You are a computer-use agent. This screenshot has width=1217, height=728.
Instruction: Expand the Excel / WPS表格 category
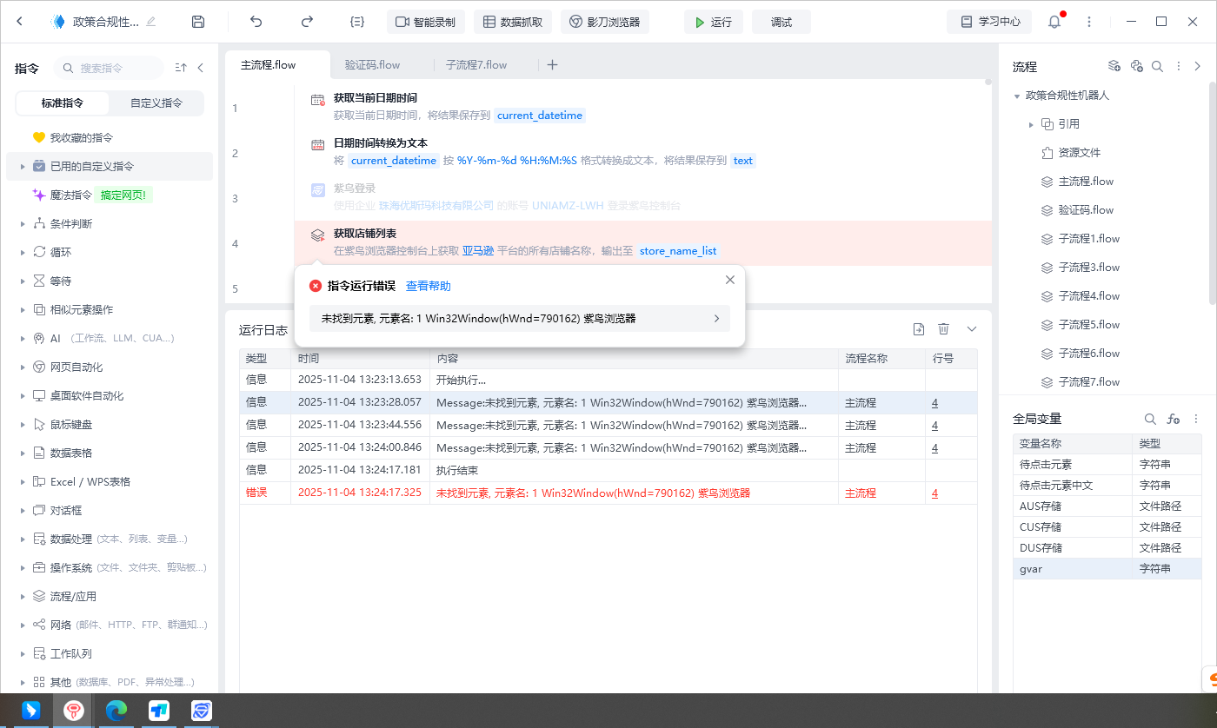point(23,481)
